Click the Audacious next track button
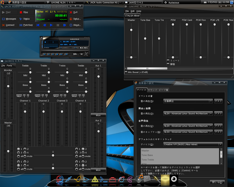This screenshot has width=234, height=187. point(61,54)
